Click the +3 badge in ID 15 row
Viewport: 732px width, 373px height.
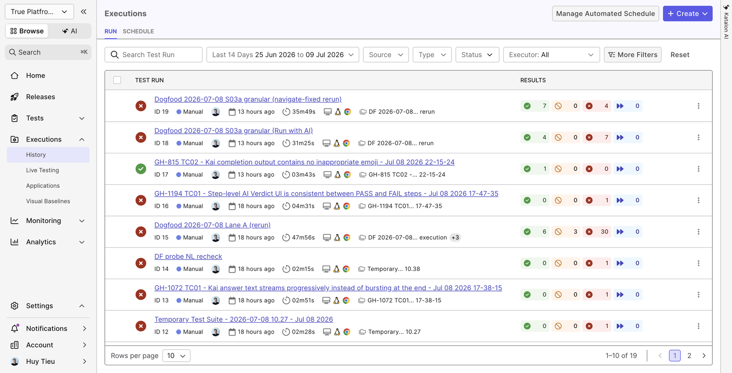pos(455,238)
